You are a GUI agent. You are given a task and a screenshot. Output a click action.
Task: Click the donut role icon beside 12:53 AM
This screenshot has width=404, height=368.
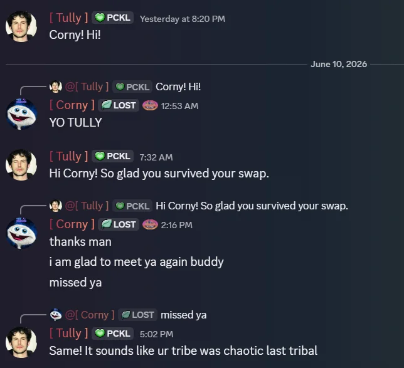pos(150,105)
